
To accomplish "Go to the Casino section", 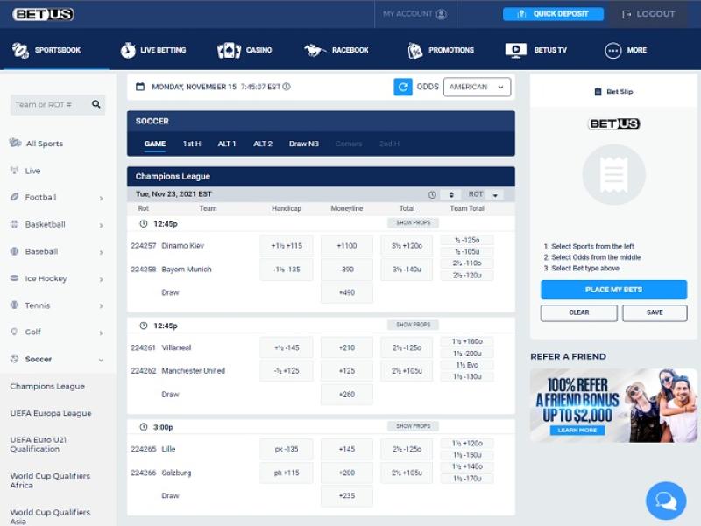I will point(245,50).
